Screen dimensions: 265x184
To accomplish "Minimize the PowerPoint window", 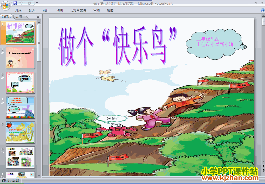I will click(x=249, y=3).
